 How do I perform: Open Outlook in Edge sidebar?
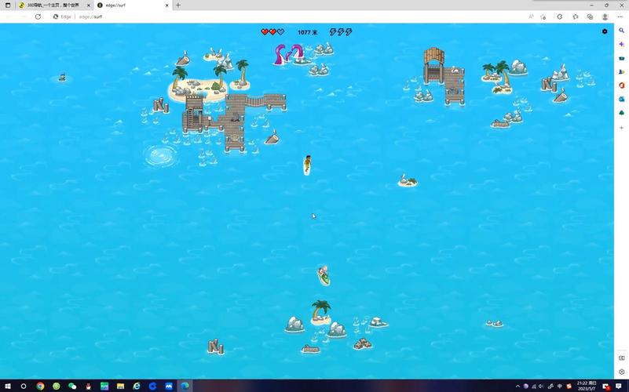tap(621, 99)
